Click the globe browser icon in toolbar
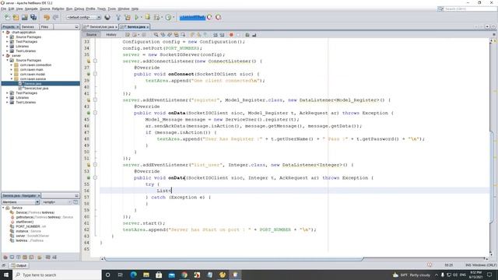The height and width of the screenshot is (280, 498). [107, 17]
